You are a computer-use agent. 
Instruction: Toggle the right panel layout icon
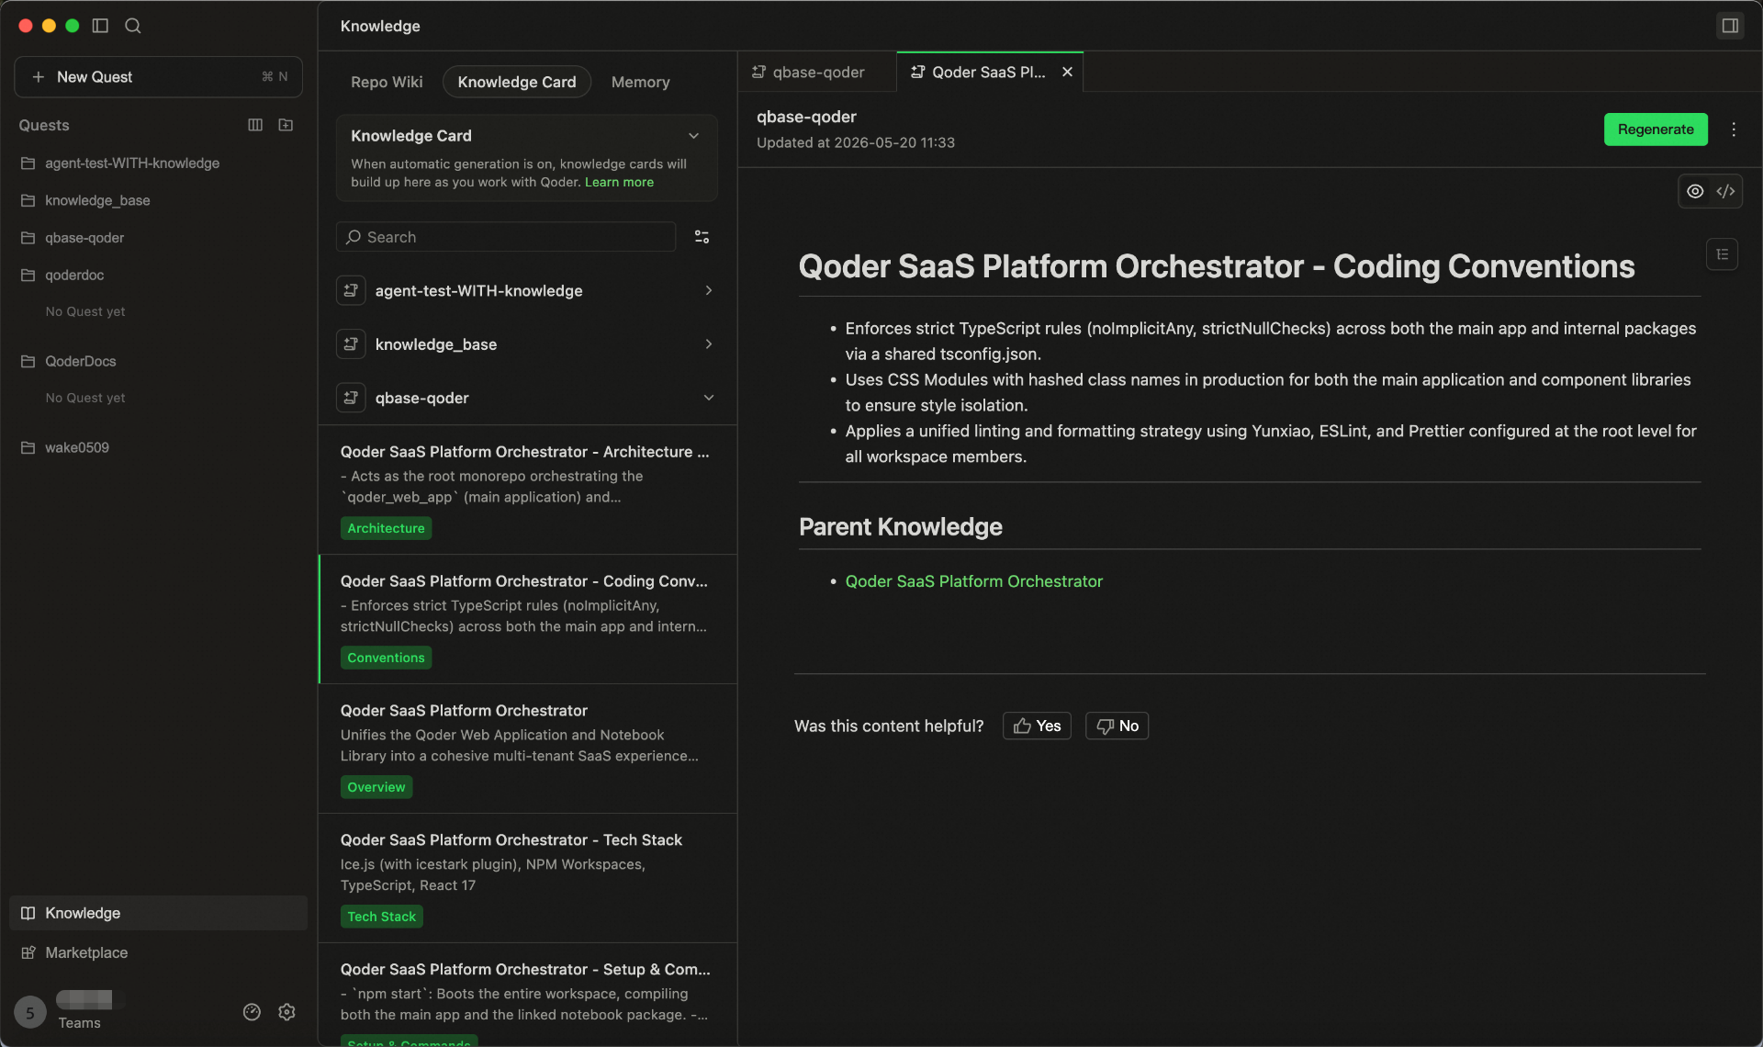[x=1730, y=26]
